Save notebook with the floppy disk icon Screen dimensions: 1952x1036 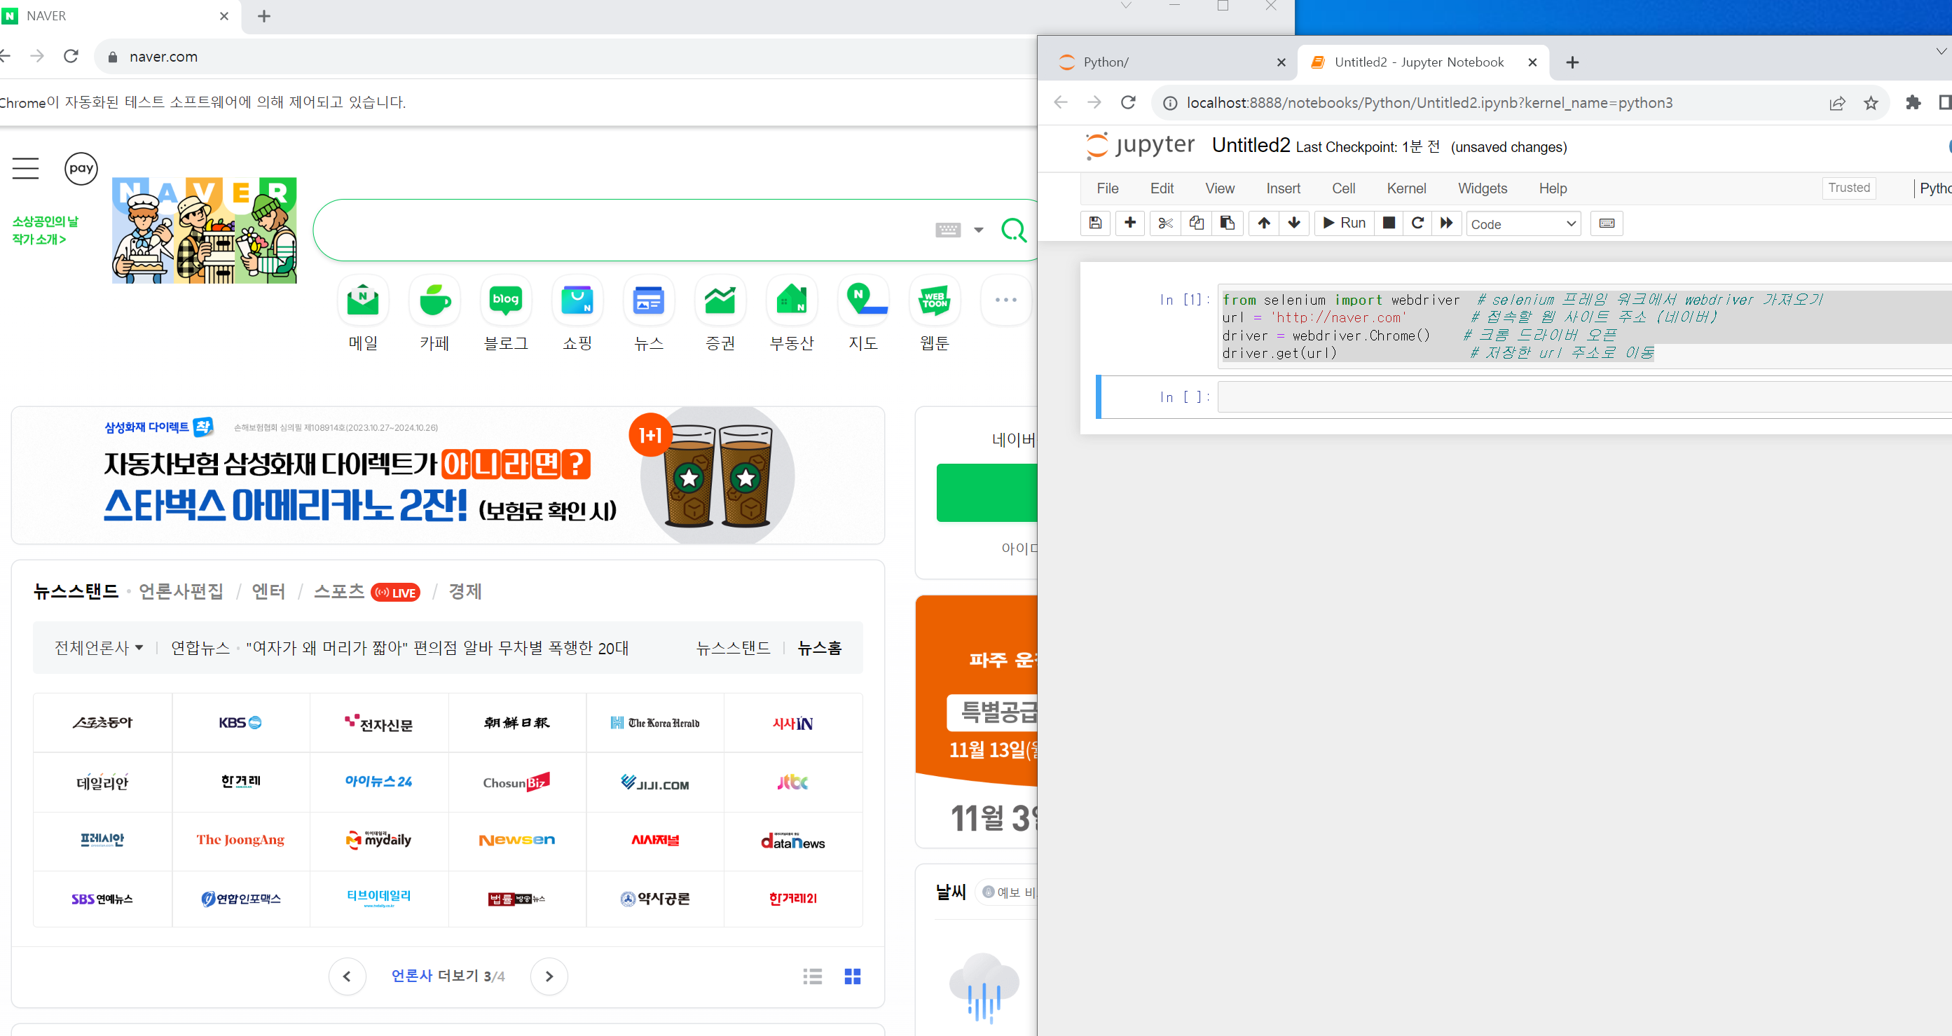pos(1095,223)
